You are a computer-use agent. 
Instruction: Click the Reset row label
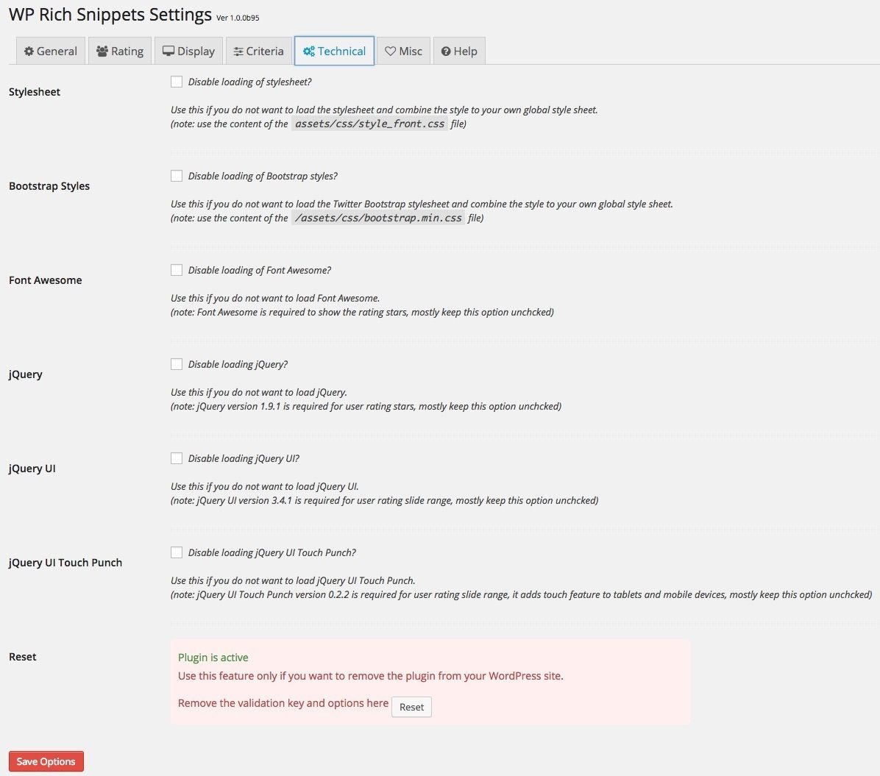23,657
